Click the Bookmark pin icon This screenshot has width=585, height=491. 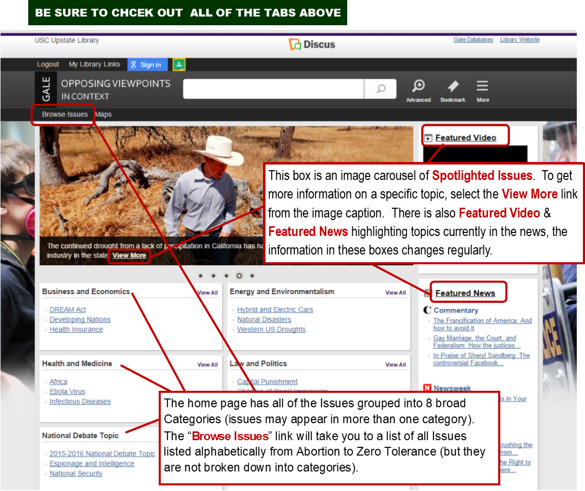point(452,90)
